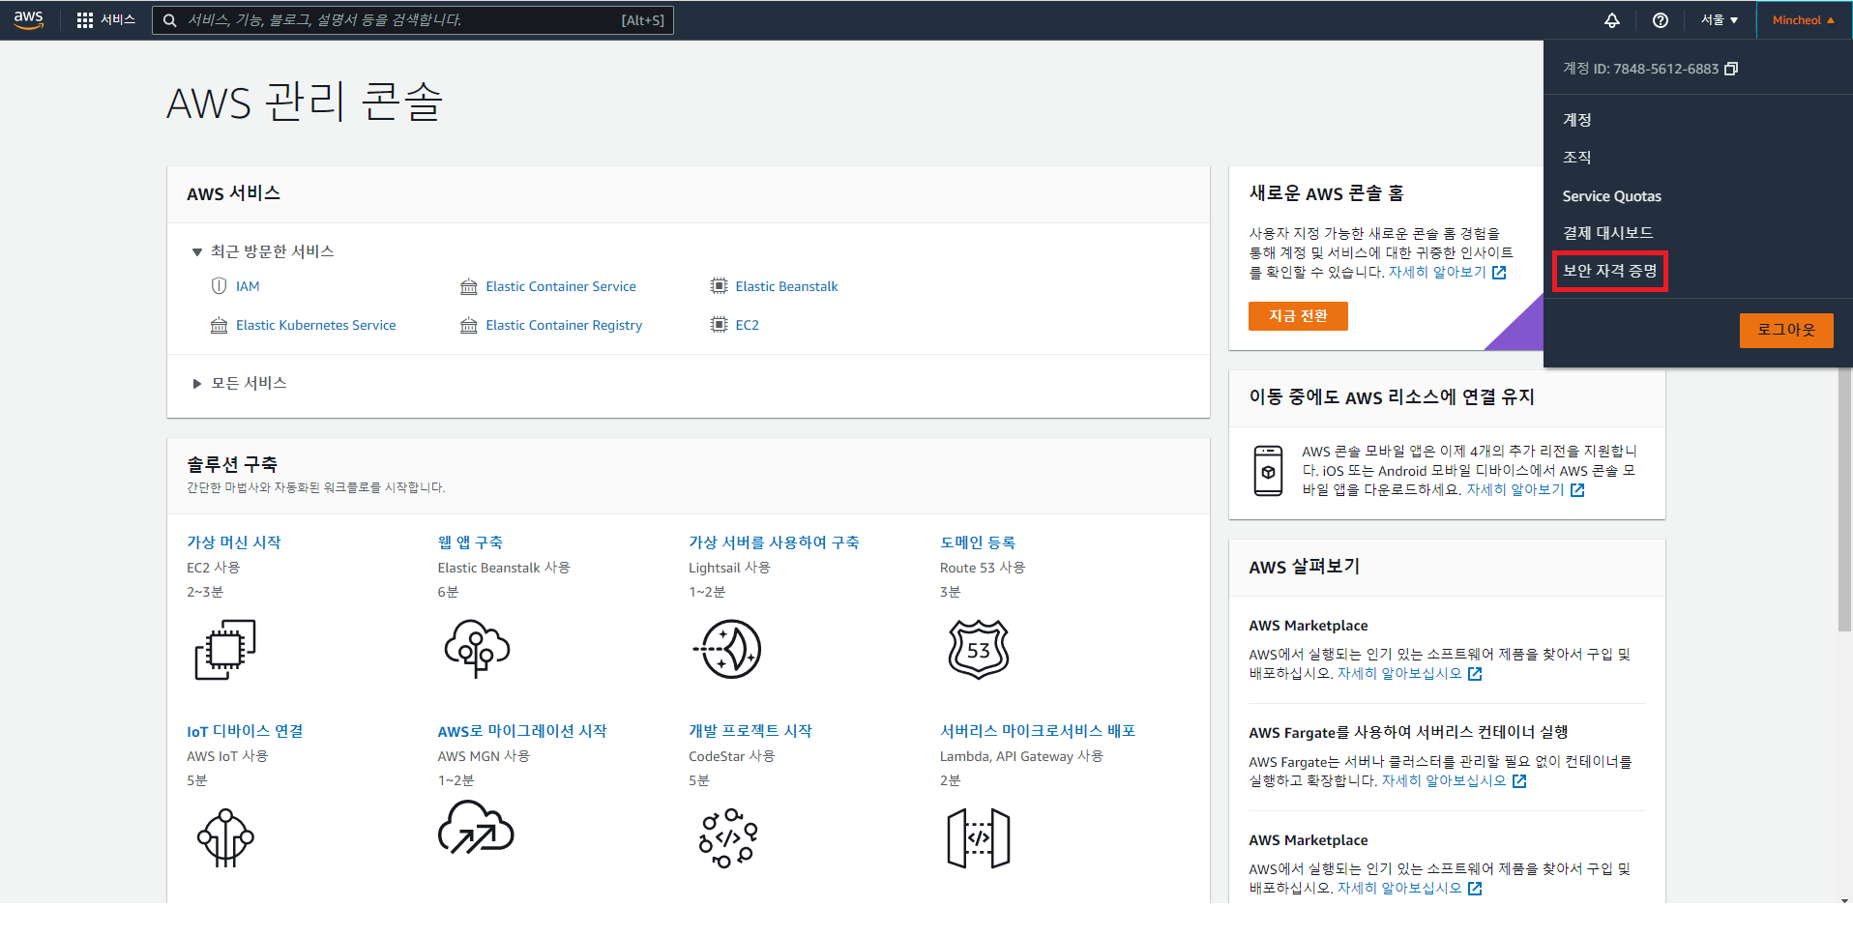Click the Route 53 shield illustration
The image size is (1853, 937).
(x=979, y=649)
